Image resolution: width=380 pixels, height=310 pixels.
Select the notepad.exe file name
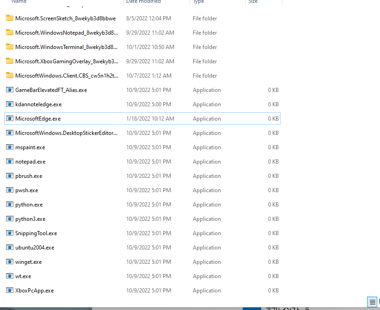pos(30,162)
